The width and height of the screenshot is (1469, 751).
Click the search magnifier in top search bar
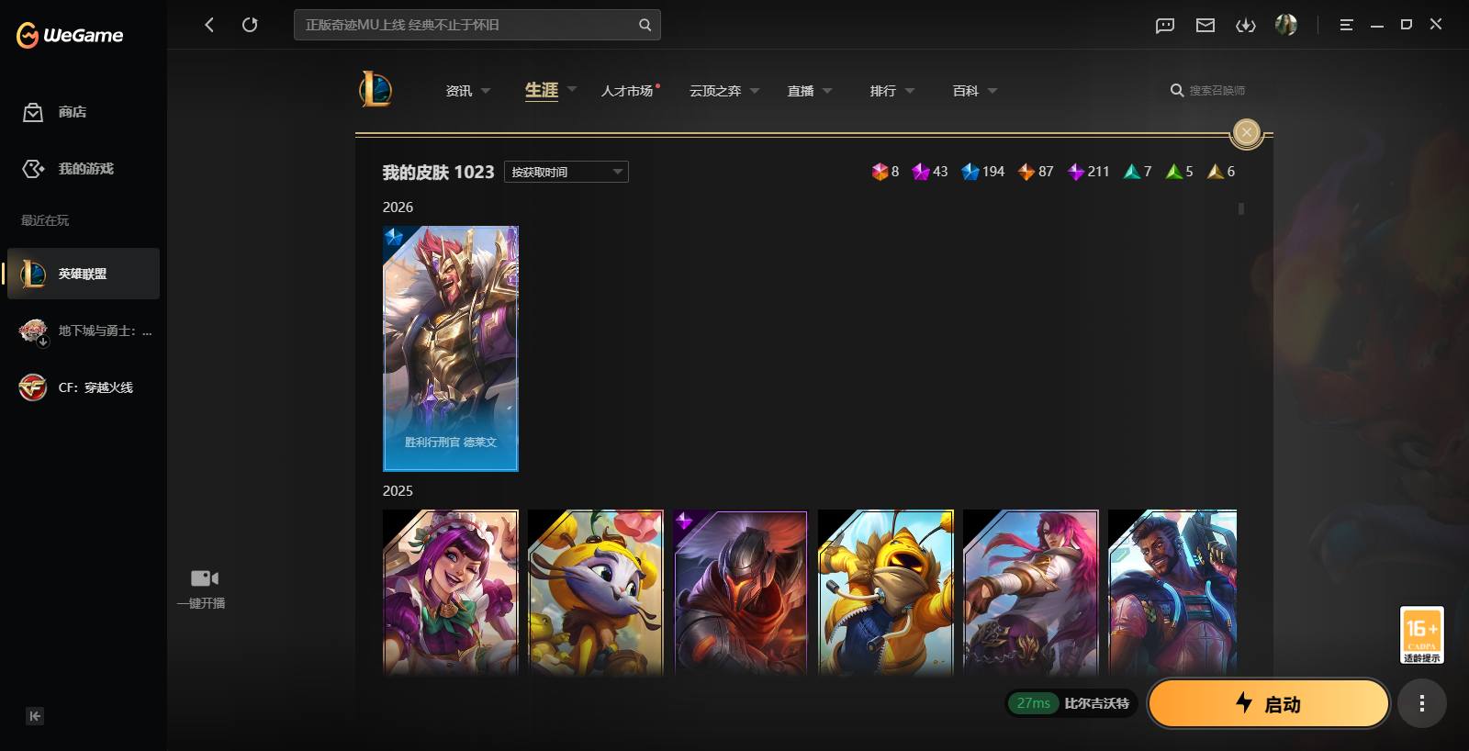pyautogui.click(x=645, y=25)
